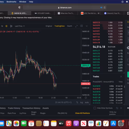Select the bid order at 54514.35

pyautogui.click(x=108, y=59)
